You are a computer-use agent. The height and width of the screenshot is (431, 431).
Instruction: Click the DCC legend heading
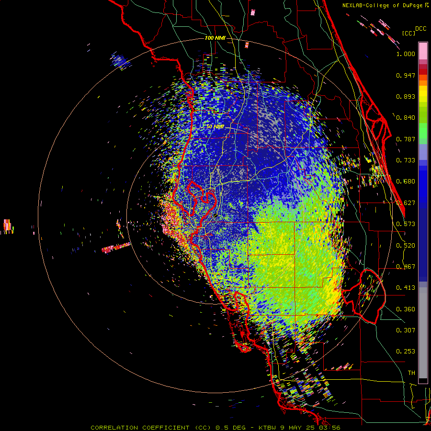pyautogui.click(x=421, y=29)
